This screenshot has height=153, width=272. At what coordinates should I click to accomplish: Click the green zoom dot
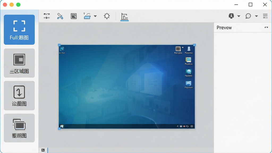coord(18,5)
